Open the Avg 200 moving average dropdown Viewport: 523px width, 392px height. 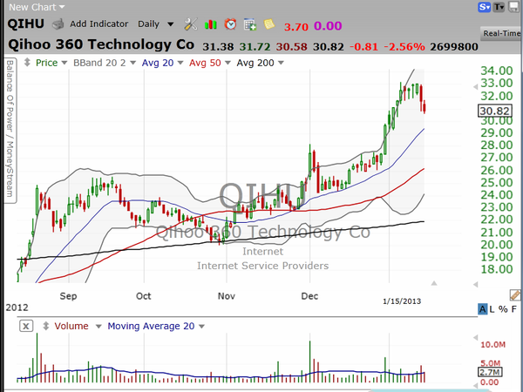click(x=260, y=63)
